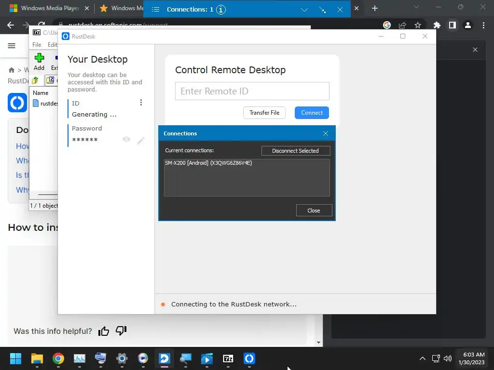Open the connection bar hamburger menu
This screenshot has height=370, width=494.
coord(156,10)
